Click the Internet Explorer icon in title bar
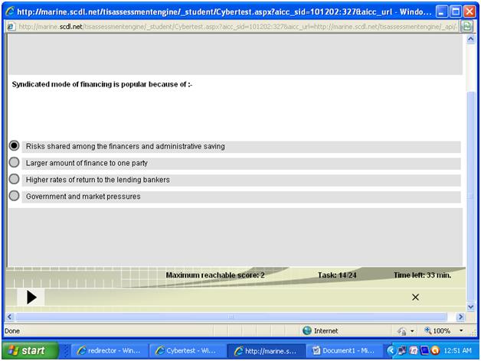Screen dimensions: 481x361 click(10, 11)
